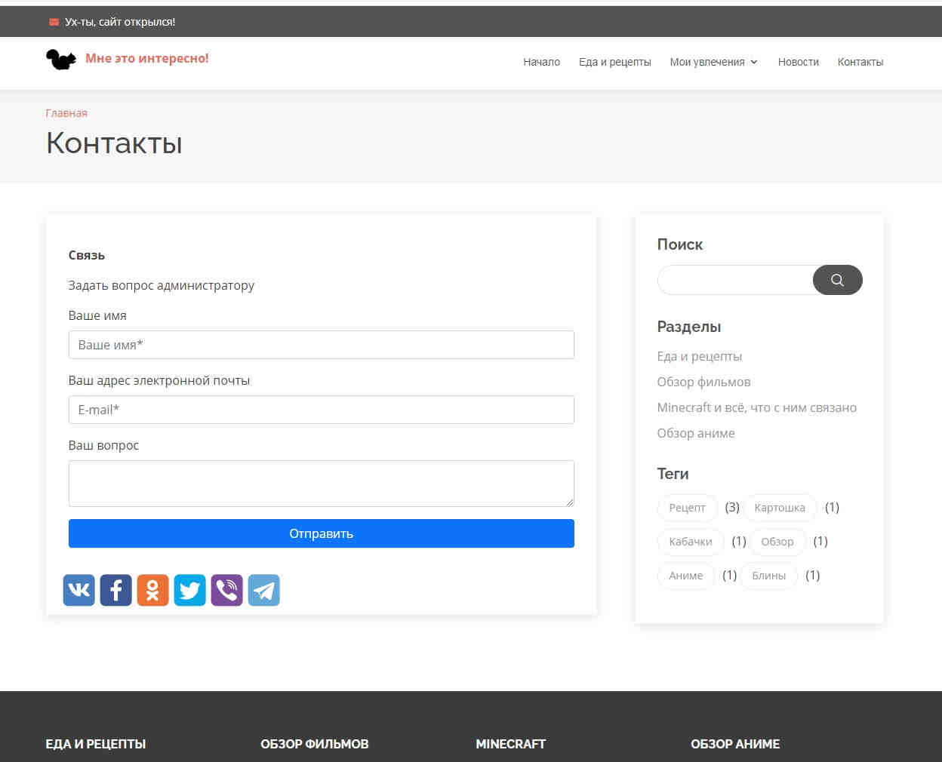Click the squirrel logo icon
The height and width of the screenshot is (762, 942).
(61, 59)
